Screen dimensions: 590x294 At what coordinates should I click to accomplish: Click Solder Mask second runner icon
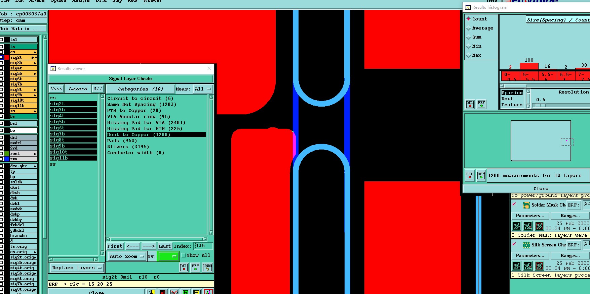coord(528,226)
